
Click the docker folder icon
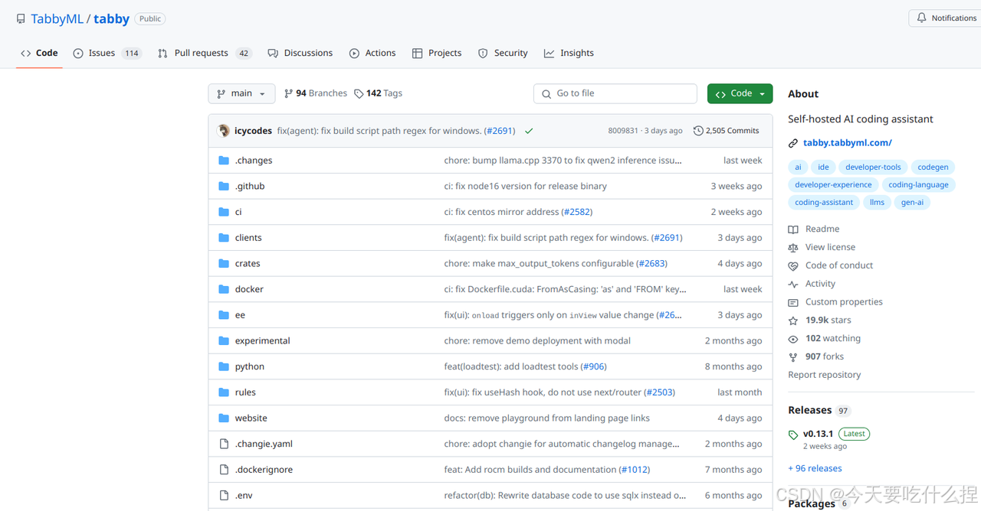pyautogui.click(x=224, y=289)
